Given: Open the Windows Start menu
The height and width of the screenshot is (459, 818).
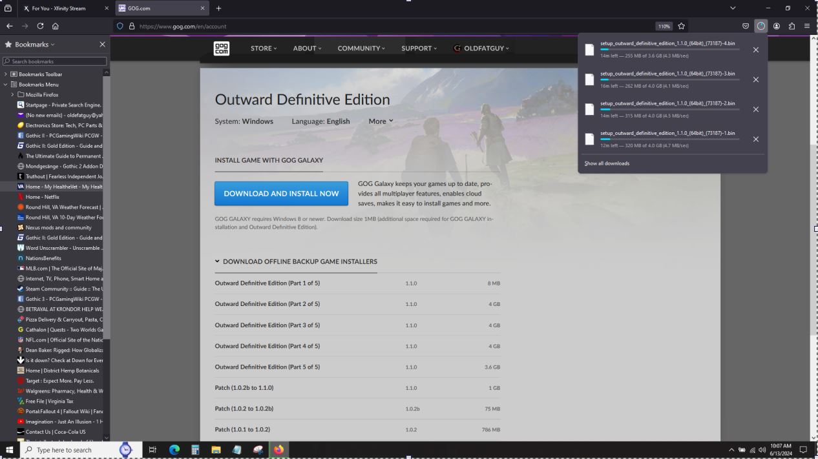Looking at the screenshot, I should tap(10, 450).
